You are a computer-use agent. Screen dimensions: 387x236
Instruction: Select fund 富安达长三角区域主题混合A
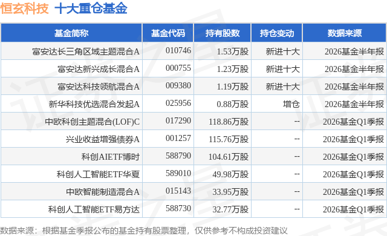(86, 51)
